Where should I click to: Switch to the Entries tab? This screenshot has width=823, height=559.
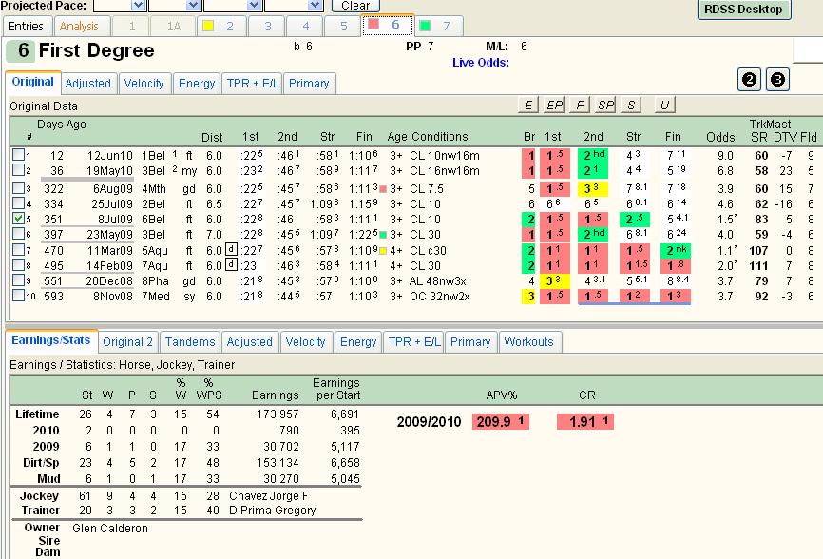pos(26,27)
